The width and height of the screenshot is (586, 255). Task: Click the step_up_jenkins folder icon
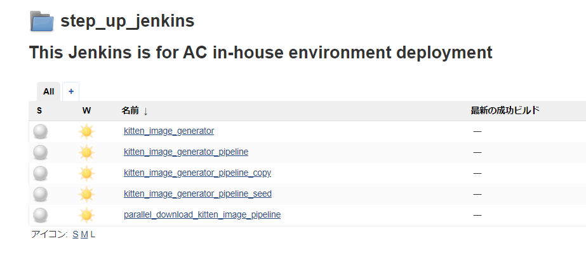click(43, 22)
